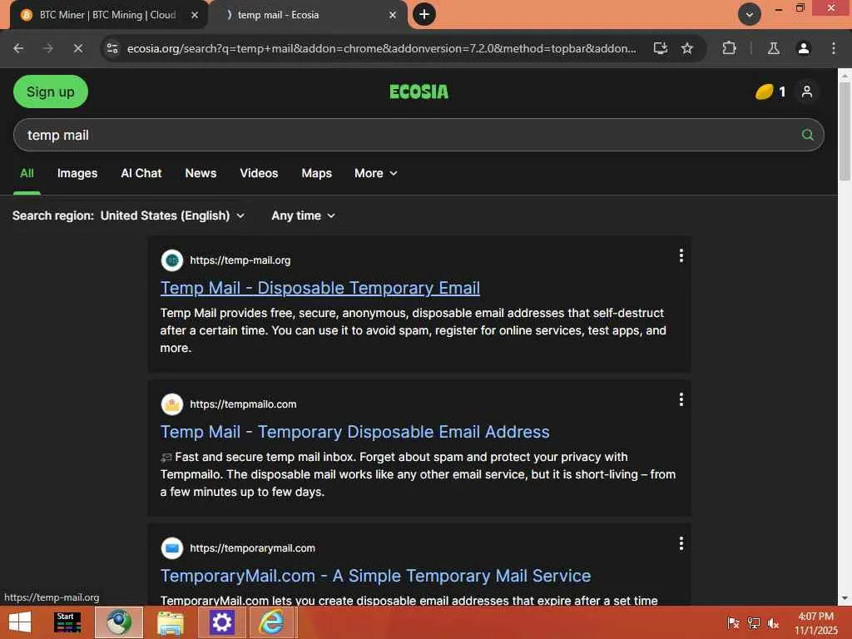Open the Maps tab
Screen dimensions: 852x639
316,173
